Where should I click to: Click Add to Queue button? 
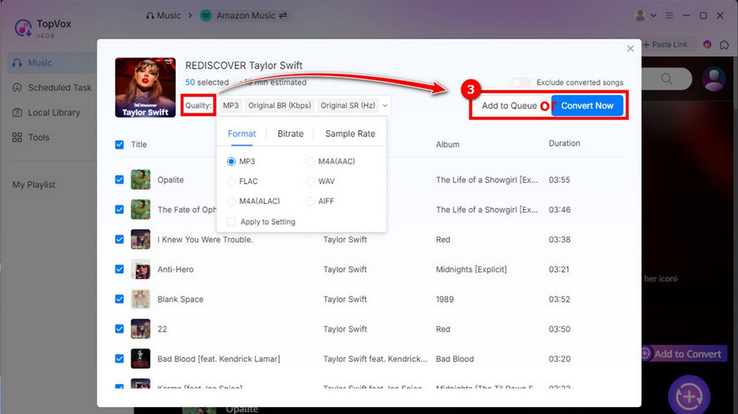click(x=509, y=106)
